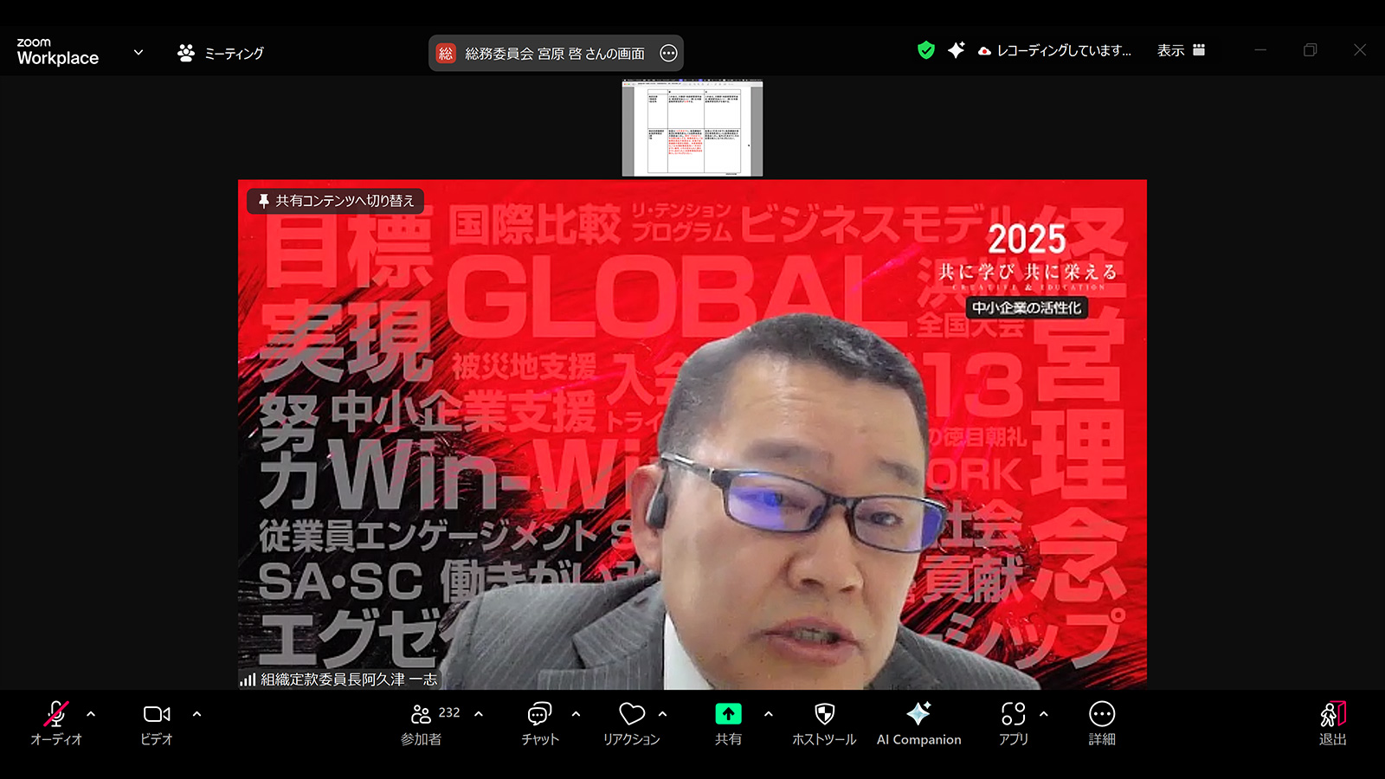Expand the participants options arrow
This screenshot has width=1385, height=779.
479,714
